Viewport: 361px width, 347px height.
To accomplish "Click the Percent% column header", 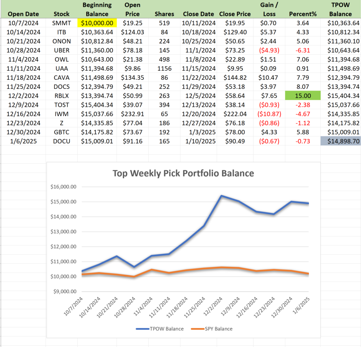I will coord(302,14).
